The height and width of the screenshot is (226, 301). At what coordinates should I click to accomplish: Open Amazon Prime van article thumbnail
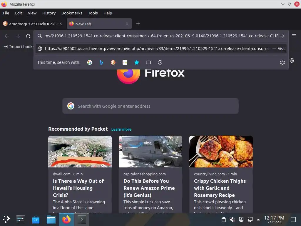point(150,152)
